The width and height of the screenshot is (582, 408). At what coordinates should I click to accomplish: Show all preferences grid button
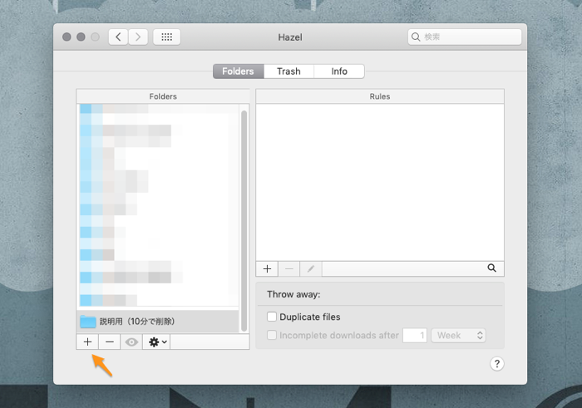(166, 37)
